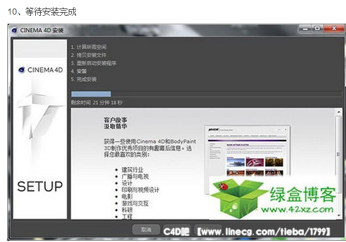Select the "建筑行业" list item
346x242 pixels.
pos(133,170)
